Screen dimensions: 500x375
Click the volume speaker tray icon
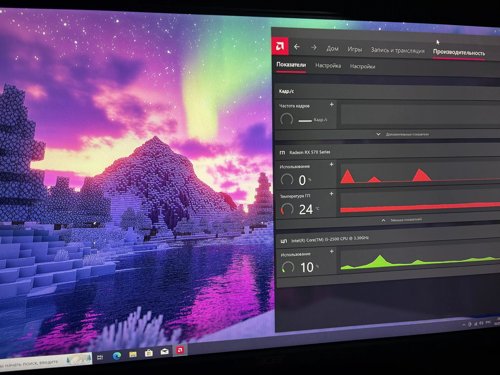click(481, 323)
